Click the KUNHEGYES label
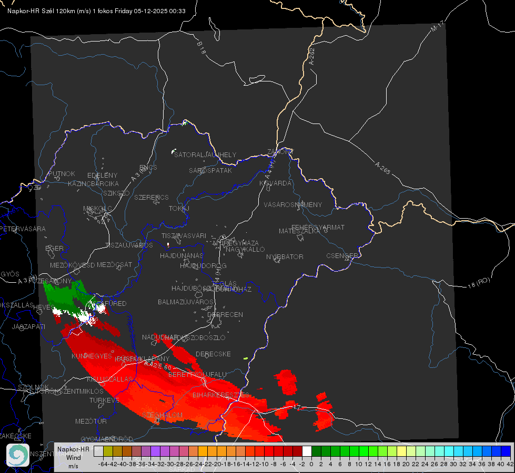Image resolution: width=515 pixels, height=473 pixels. coord(92,356)
